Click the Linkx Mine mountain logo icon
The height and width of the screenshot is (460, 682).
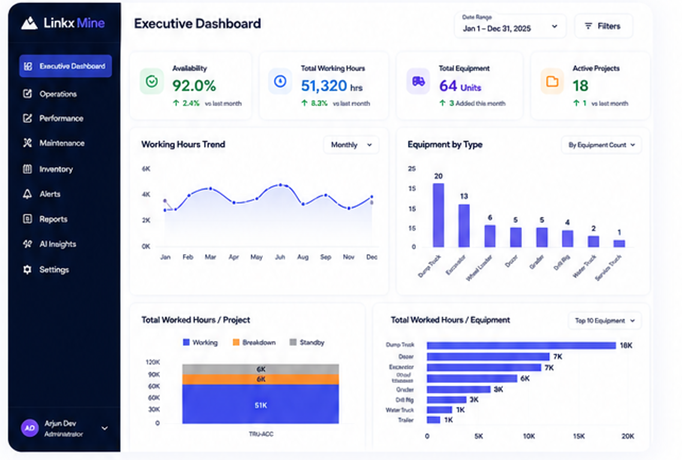29,23
